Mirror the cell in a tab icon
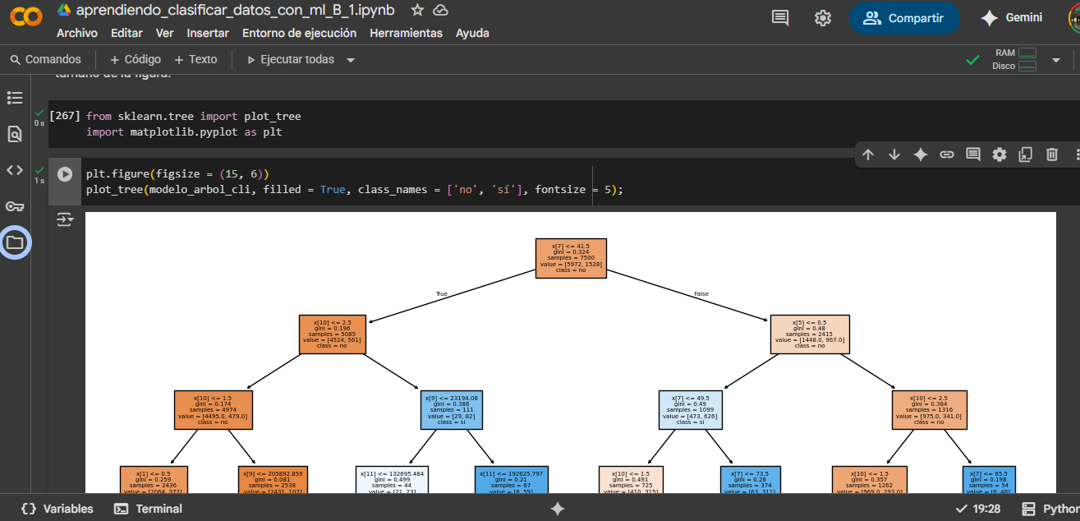The image size is (1080, 521). 1026,154
